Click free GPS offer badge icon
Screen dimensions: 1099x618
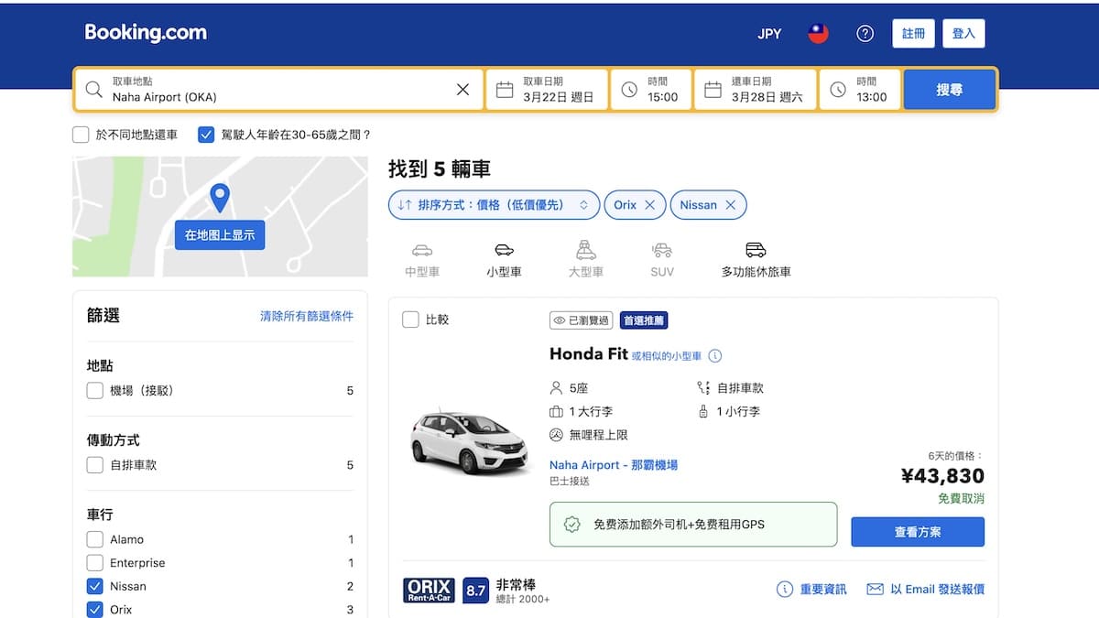[x=571, y=525]
